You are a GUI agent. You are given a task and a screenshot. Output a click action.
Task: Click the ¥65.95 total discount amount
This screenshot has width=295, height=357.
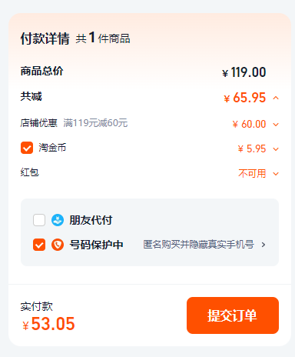[245, 98]
